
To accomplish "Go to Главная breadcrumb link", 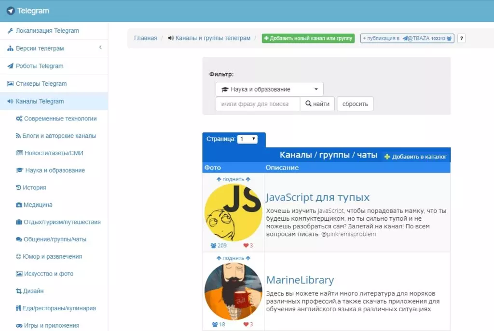I will coord(146,38).
